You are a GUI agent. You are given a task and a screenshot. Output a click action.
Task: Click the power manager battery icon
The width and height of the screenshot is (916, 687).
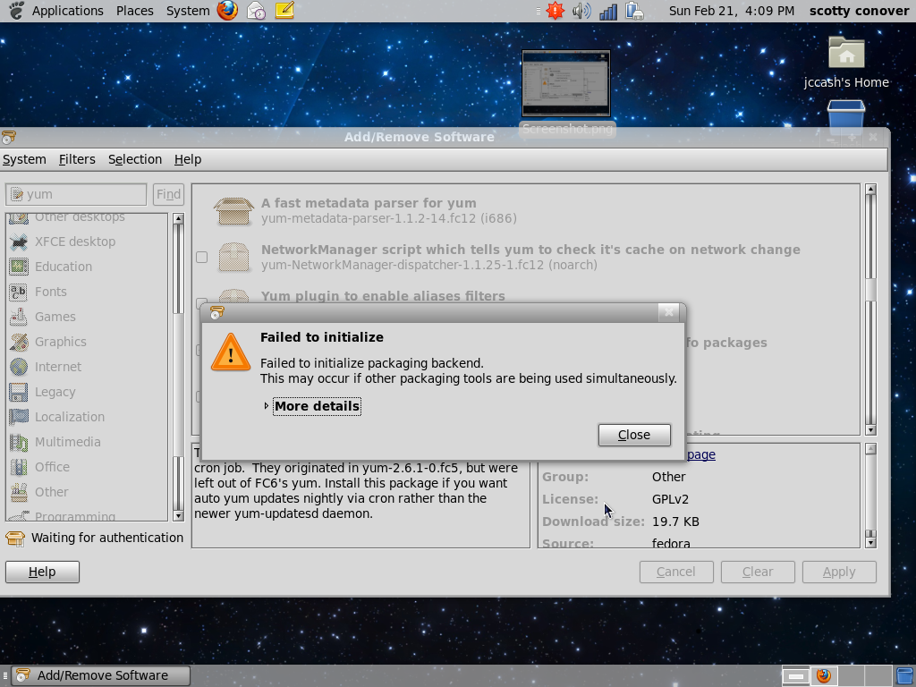tap(634, 11)
